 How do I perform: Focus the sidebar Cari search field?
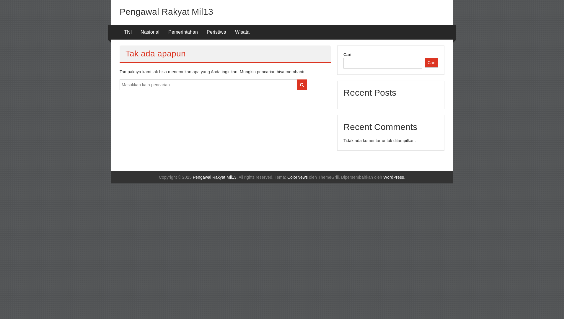(x=383, y=63)
